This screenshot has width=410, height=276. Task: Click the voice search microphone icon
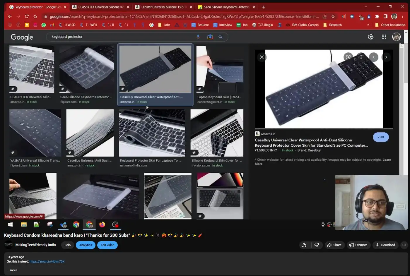pyautogui.click(x=198, y=37)
